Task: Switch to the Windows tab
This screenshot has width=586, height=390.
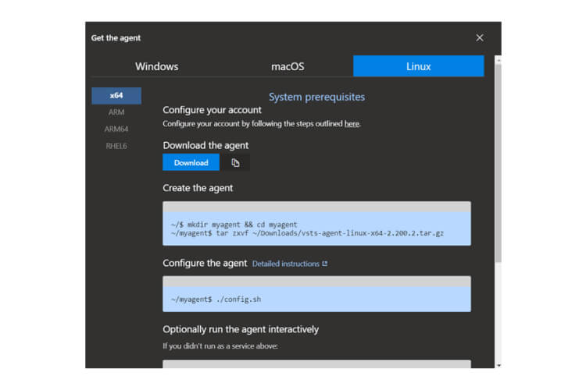Action: (x=156, y=66)
